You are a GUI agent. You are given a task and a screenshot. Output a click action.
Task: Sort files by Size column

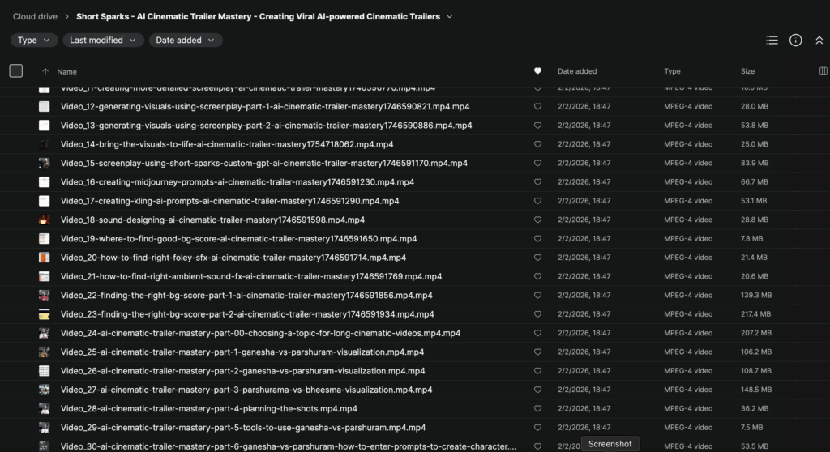[747, 71]
